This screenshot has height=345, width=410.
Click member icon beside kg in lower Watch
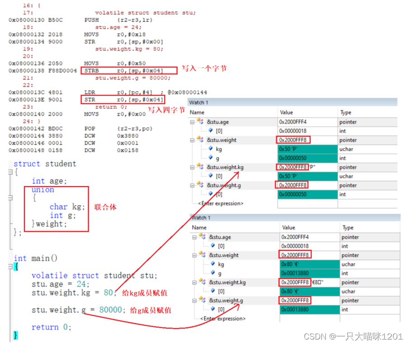pos(212,264)
